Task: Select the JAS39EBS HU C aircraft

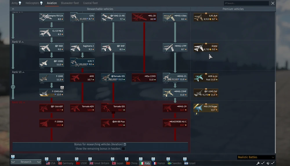Action: coord(175,123)
